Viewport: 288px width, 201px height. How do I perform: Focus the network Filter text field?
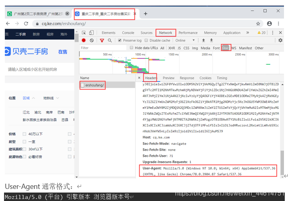click(x=103, y=48)
